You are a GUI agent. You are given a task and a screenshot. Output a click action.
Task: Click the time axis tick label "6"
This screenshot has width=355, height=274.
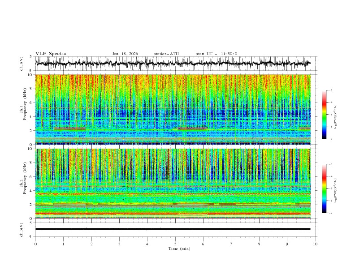203,244
